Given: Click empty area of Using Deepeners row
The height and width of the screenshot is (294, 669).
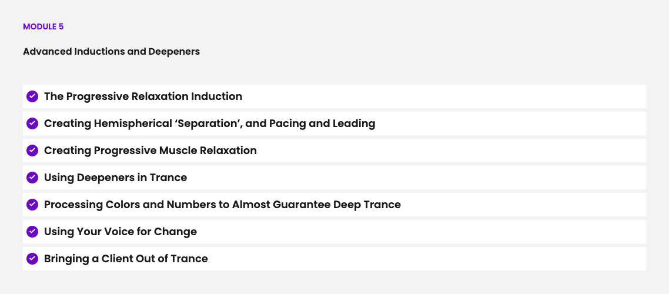Looking at the screenshot, I should pos(412,178).
